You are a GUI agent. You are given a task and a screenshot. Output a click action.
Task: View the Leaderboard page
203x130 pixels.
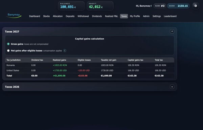pos(170,16)
